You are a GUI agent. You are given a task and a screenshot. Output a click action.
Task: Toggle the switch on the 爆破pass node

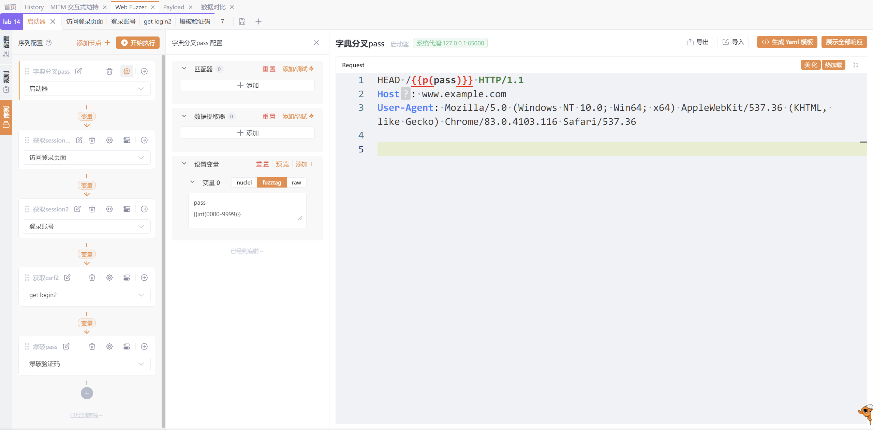tap(127, 346)
